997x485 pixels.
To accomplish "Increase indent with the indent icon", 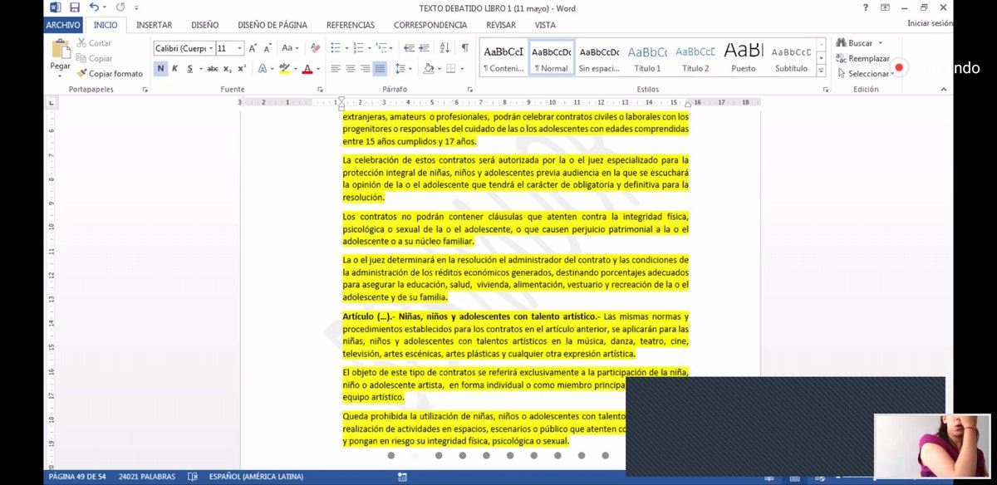I will (425, 47).
